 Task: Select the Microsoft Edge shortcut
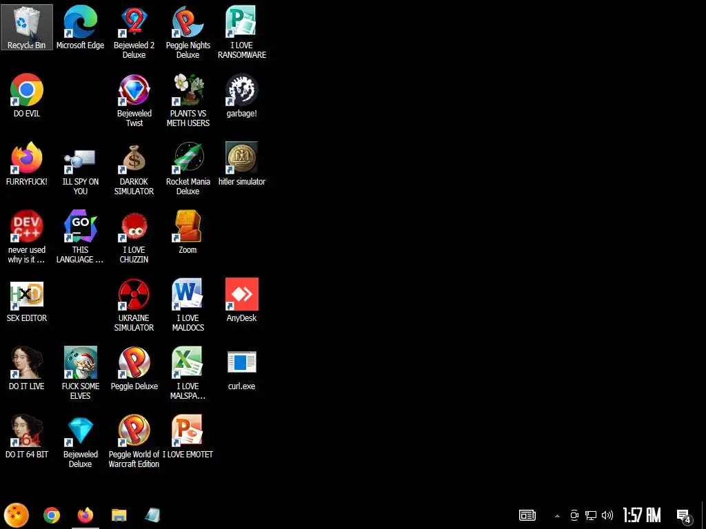point(80,28)
